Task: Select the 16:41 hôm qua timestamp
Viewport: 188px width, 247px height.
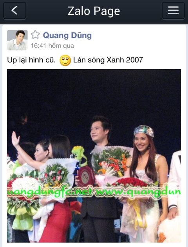Action: pos(52,46)
